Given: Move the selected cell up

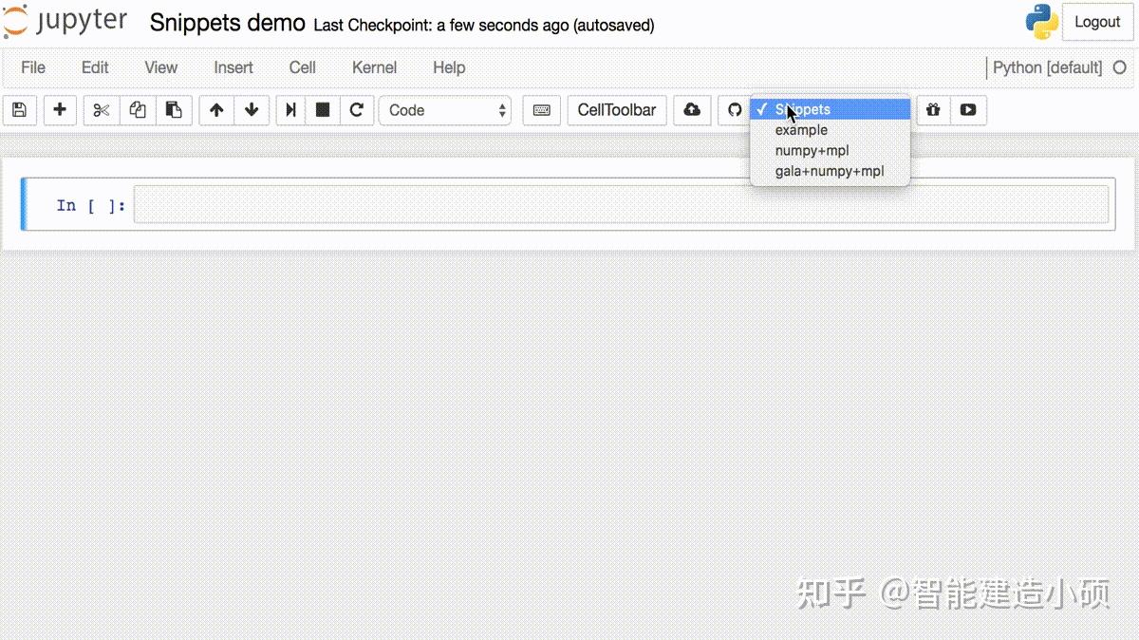Looking at the screenshot, I should 215,110.
